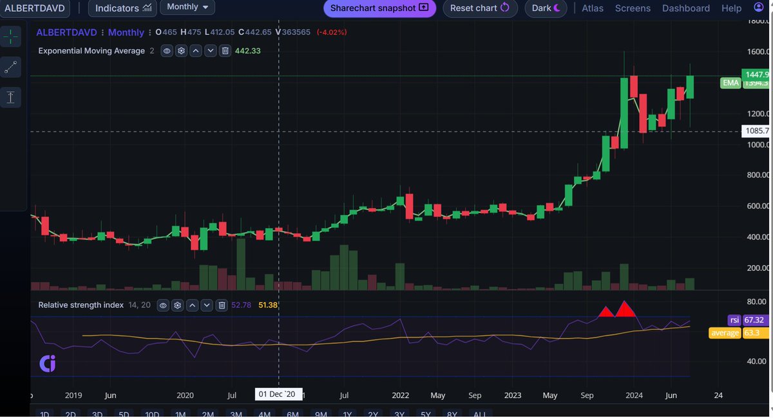Set the range to 10D
The width and height of the screenshot is (773, 418).
(x=153, y=414)
